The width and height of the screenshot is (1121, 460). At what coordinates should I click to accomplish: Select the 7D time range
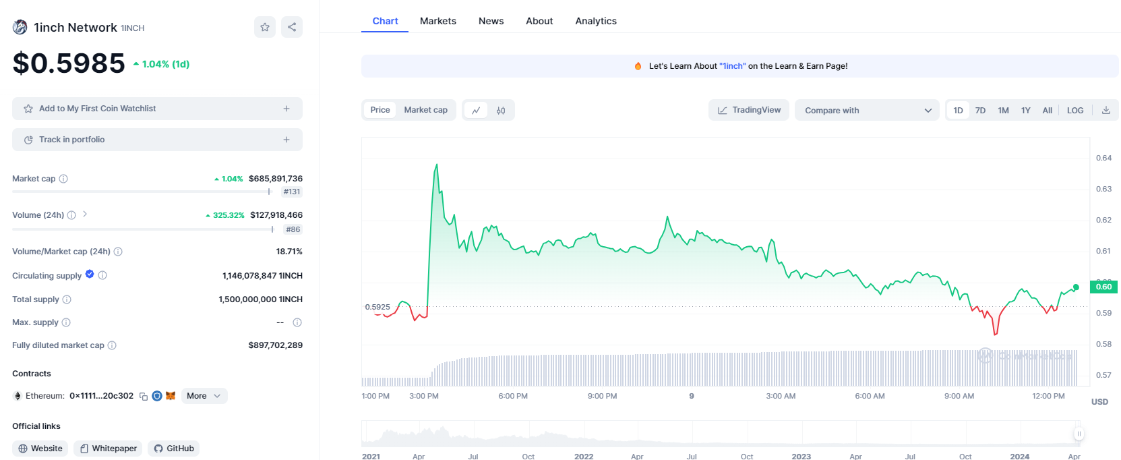pos(980,111)
